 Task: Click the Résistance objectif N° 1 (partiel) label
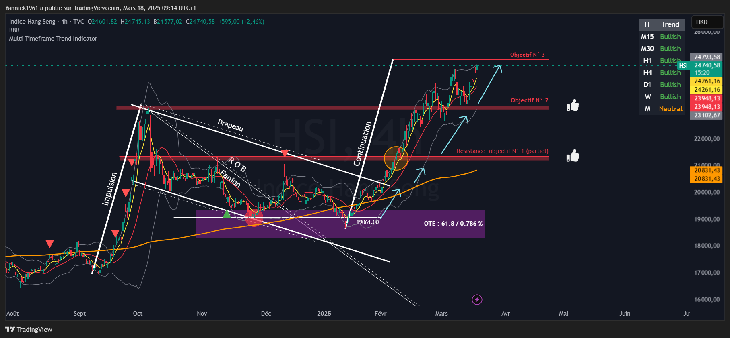(502, 151)
